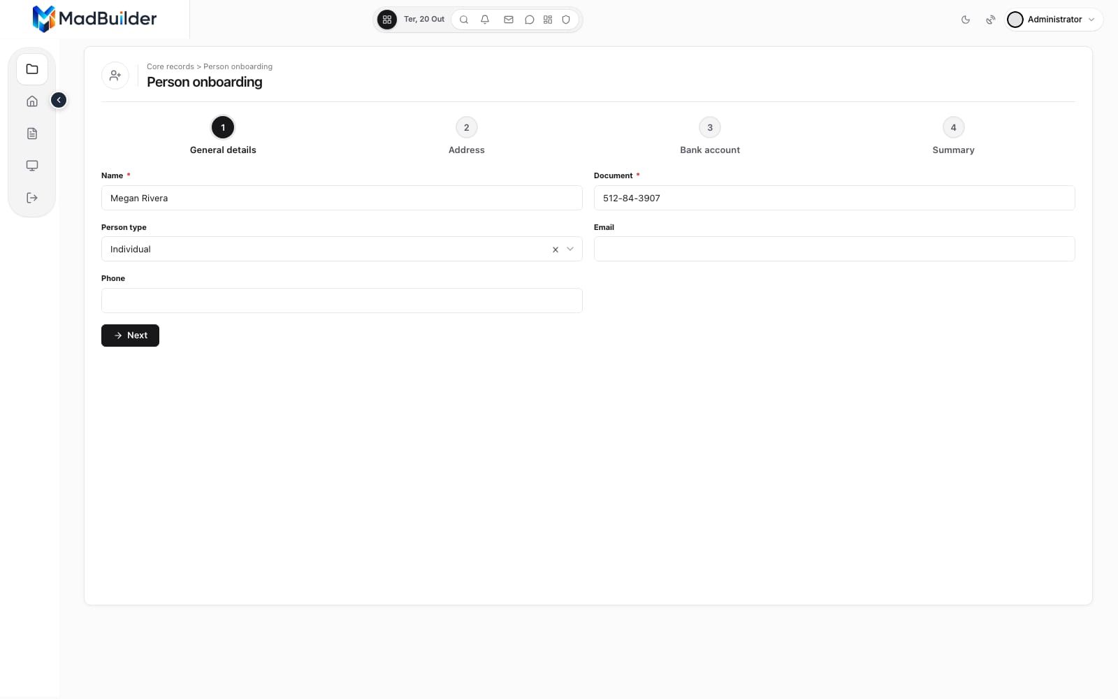
Task: Open the mail envelope icon
Action: (x=509, y=20)
